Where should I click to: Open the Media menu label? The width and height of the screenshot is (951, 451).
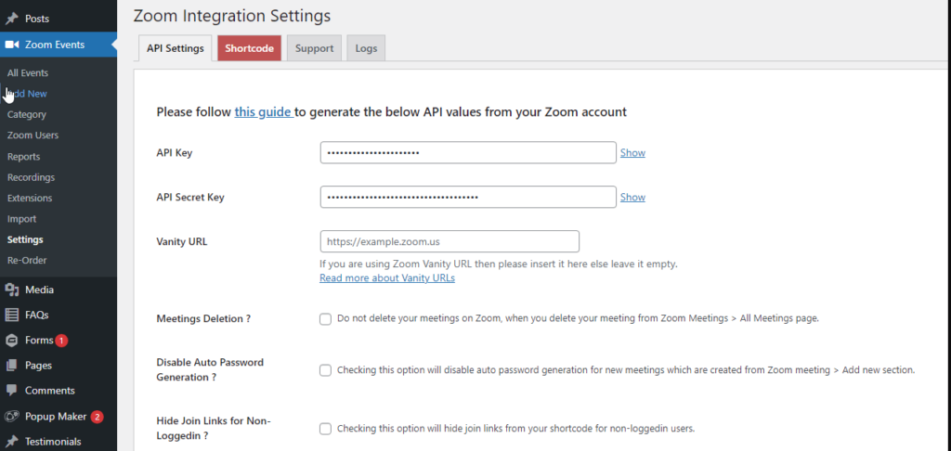tap(39, 290)
